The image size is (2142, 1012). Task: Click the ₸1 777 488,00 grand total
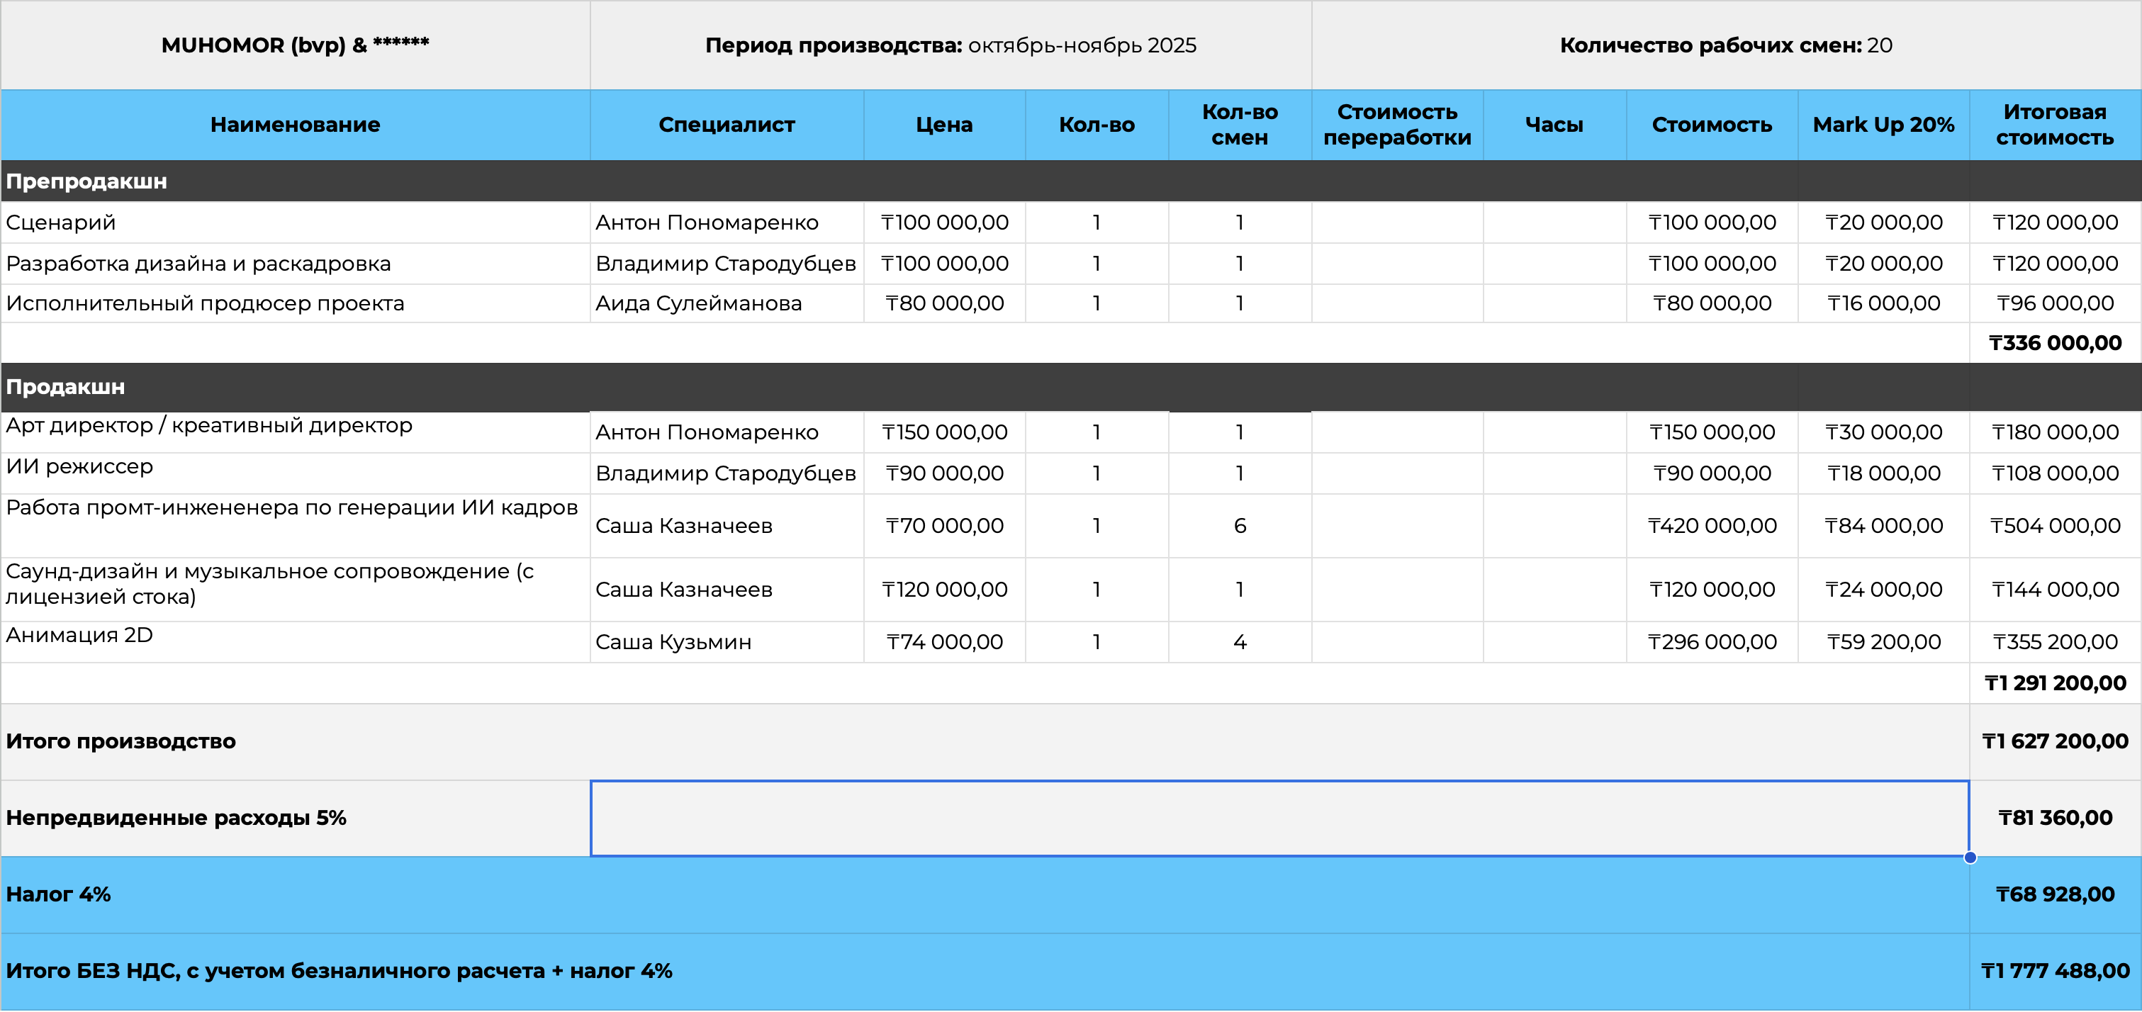coord(2054,970)
